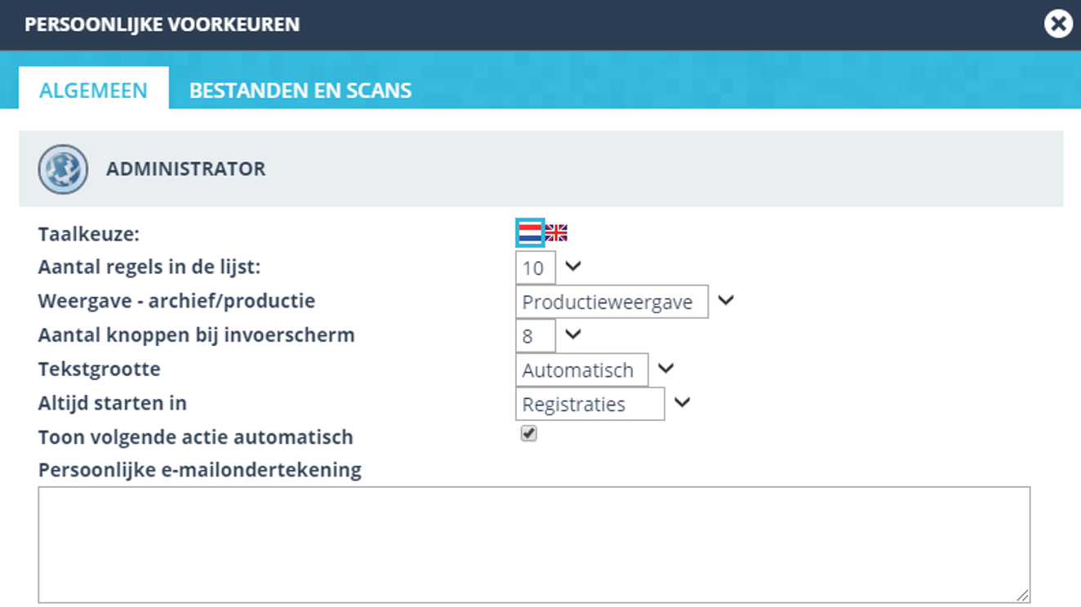Select the 'Productieweergave' value field
Screen dimensions: 1081x607
point(612,300)
